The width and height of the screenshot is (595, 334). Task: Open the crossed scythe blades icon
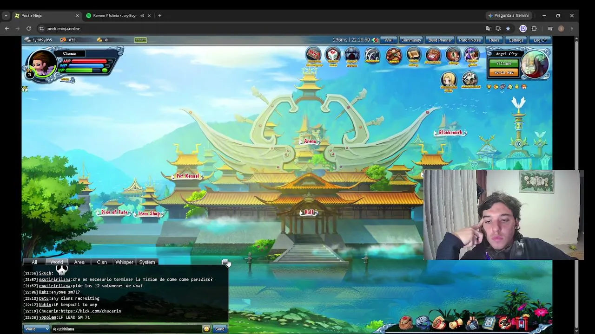(372, 55)
